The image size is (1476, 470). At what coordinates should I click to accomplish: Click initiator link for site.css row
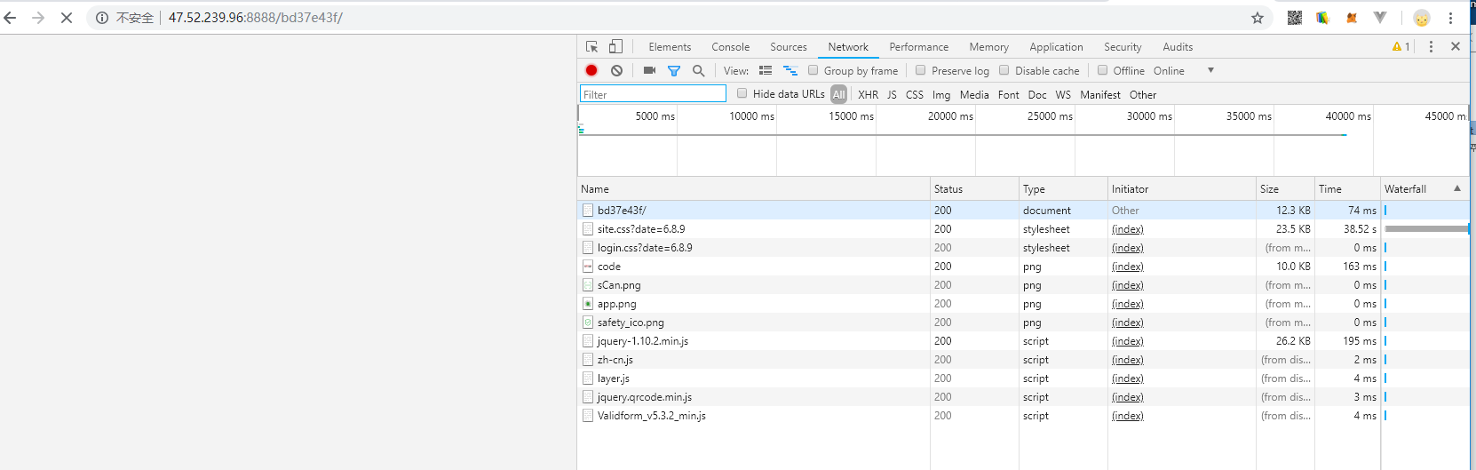point(1128,229)
